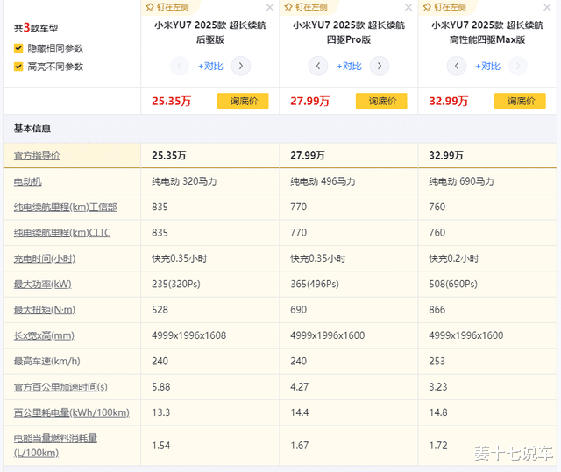Screen dimensions: 561x472
Task: Select the red 25.35万 price
Action: (x=172, y=101)
